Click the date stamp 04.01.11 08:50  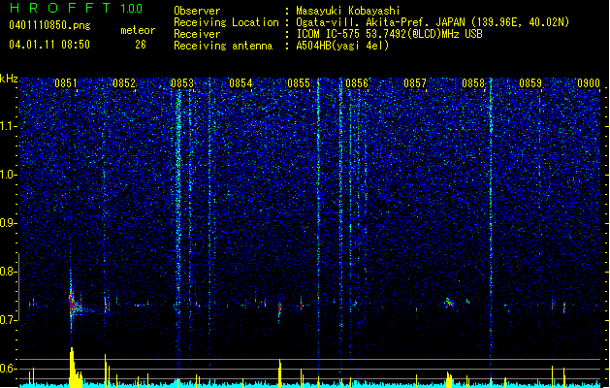point(49,45)
